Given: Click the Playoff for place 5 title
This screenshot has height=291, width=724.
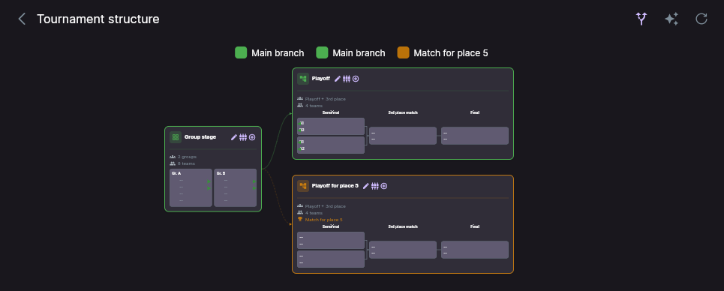Looking at the screenshot, I should pyautogui.click(x=335, y=186).
